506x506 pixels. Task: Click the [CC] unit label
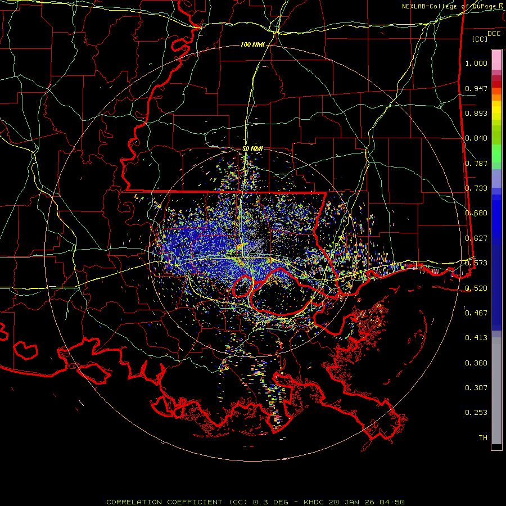(480, 39)
